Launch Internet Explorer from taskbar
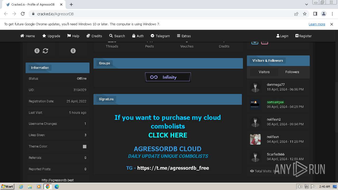Image resolution: width=338 pixels, height=190 pixels. [x=21, y=187]
